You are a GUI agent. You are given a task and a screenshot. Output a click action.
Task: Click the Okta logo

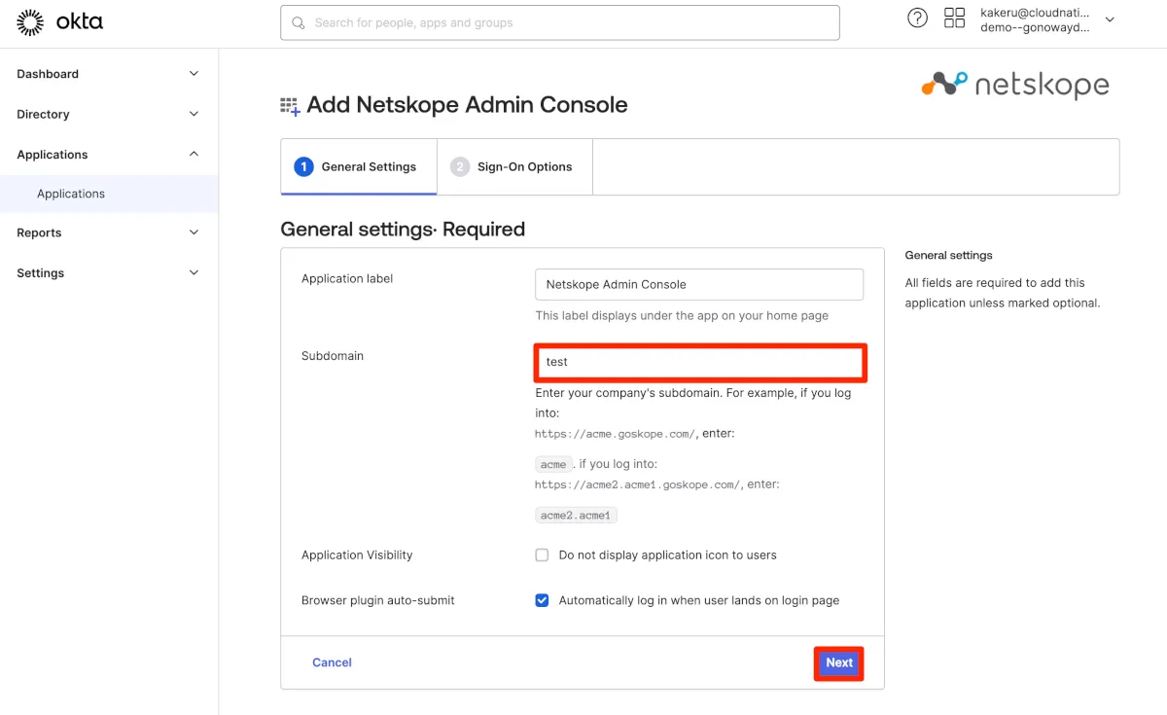[59, 21]
